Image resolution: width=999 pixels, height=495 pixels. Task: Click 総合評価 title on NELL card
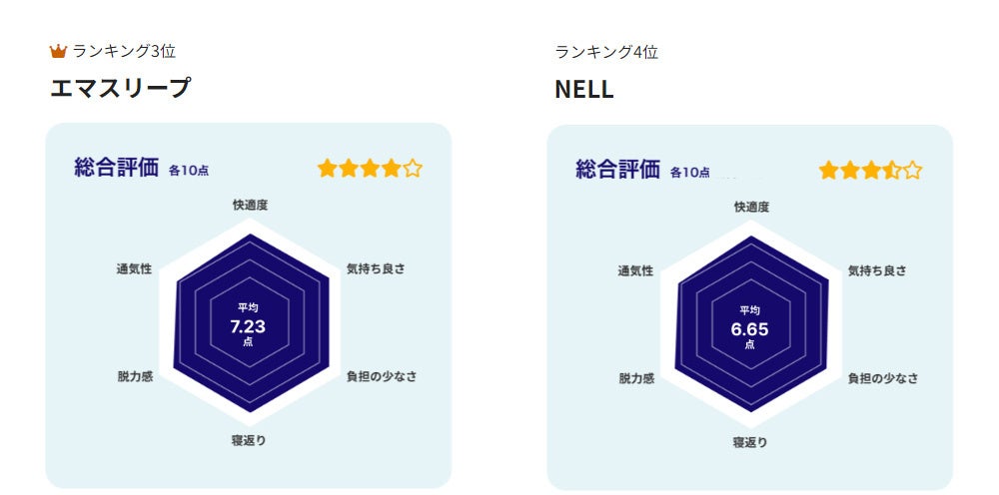617,169
